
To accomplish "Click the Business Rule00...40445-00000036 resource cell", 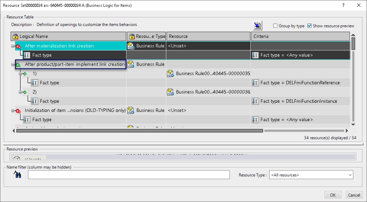I will coord(208,92).
